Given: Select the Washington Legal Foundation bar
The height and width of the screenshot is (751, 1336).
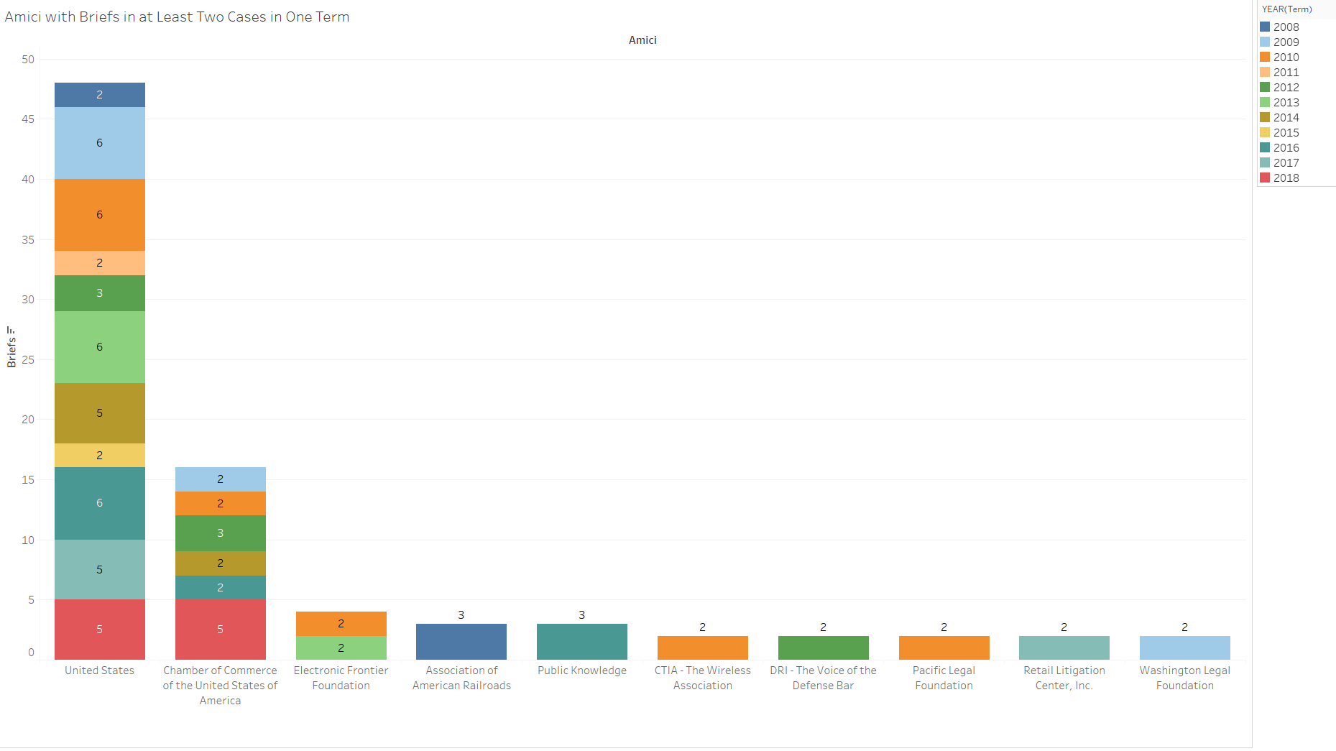Looking at the screenshot, I should pos(1185,648).
